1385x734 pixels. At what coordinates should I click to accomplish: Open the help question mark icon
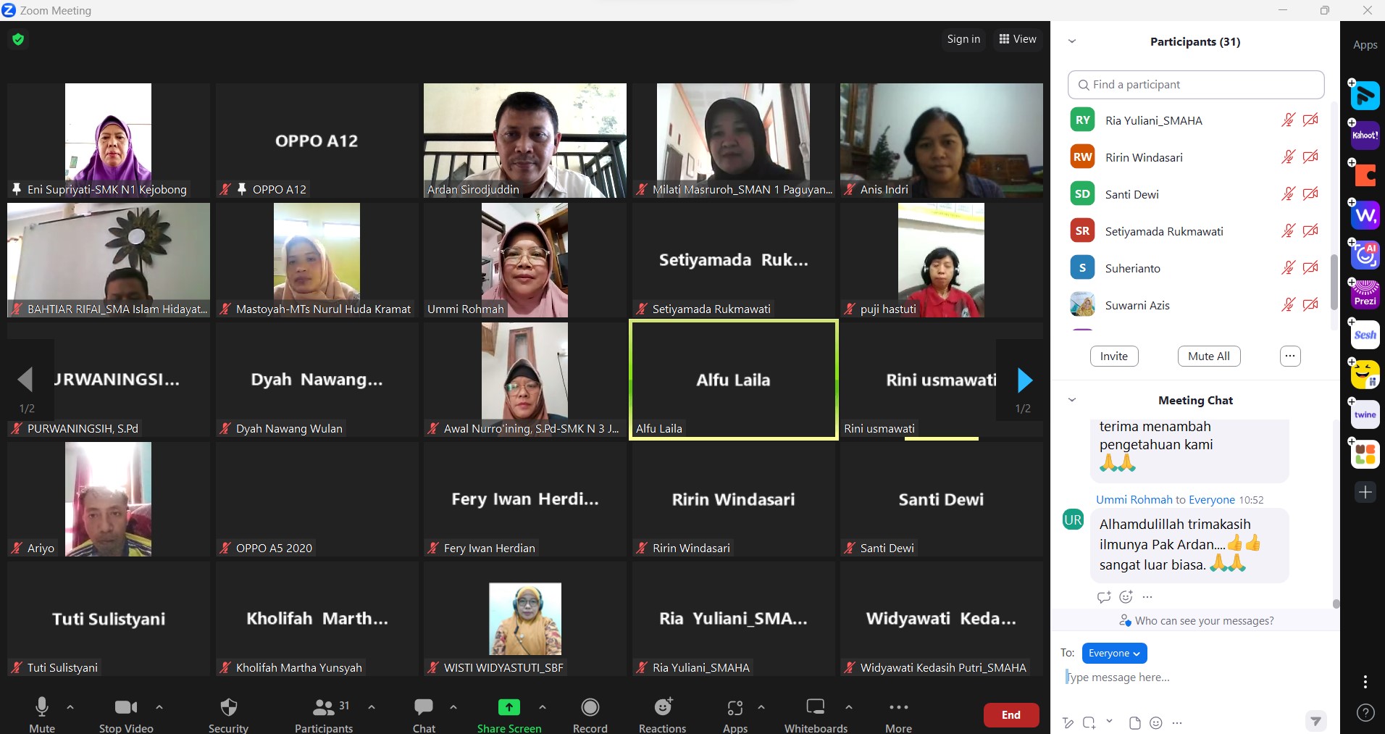tap(1365, 714)
